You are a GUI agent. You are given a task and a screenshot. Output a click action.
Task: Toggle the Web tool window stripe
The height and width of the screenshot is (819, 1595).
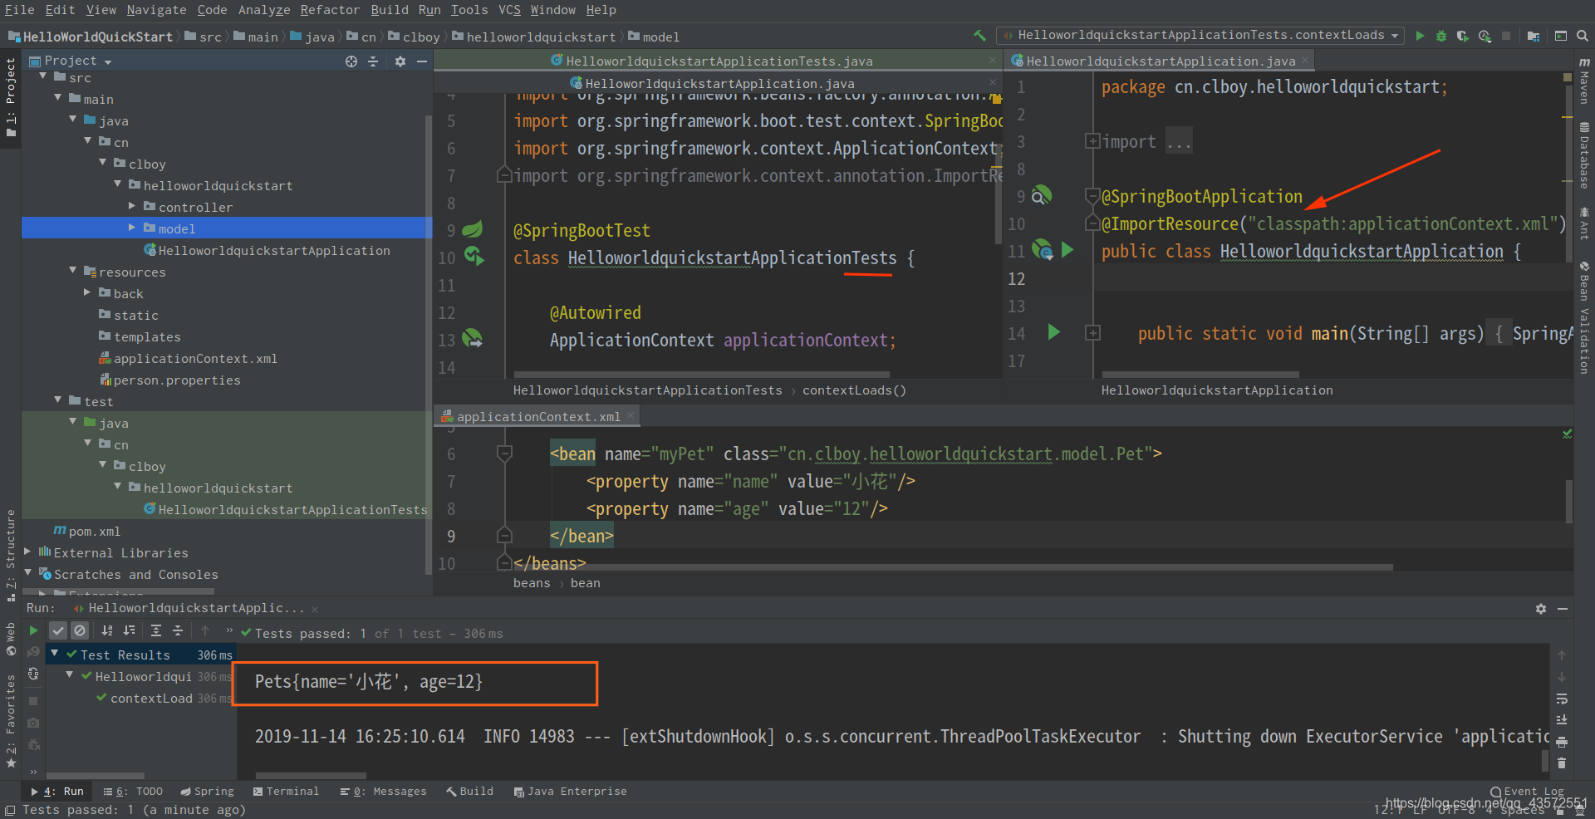[11, 640]
